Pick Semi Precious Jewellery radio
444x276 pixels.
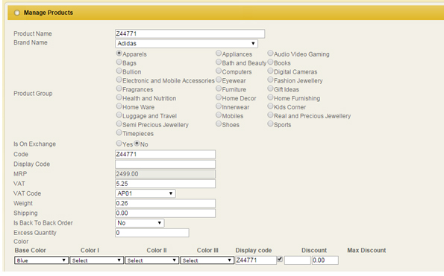click(119, 123)
